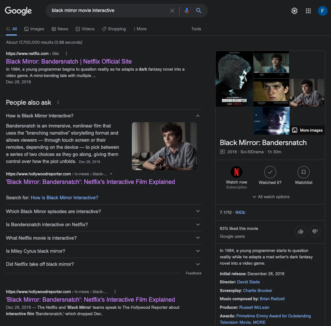
Task: Start voice search with microphone icon
Action: click(187, 10)
